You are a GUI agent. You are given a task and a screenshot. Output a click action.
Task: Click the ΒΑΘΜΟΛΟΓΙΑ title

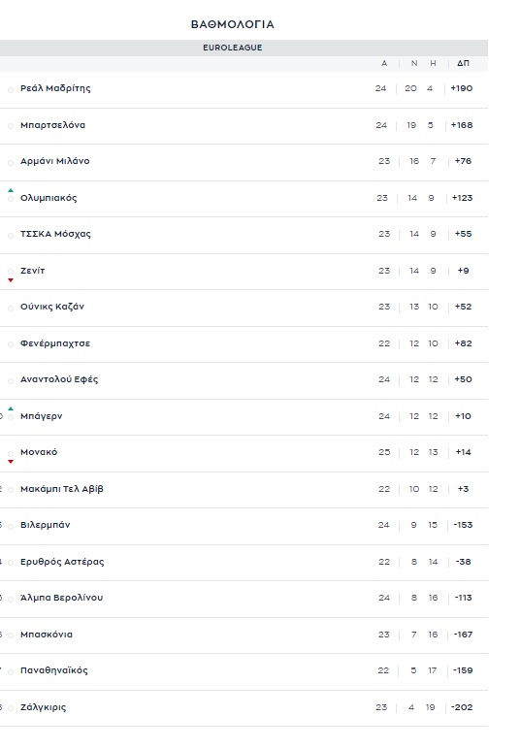(233, 24)
